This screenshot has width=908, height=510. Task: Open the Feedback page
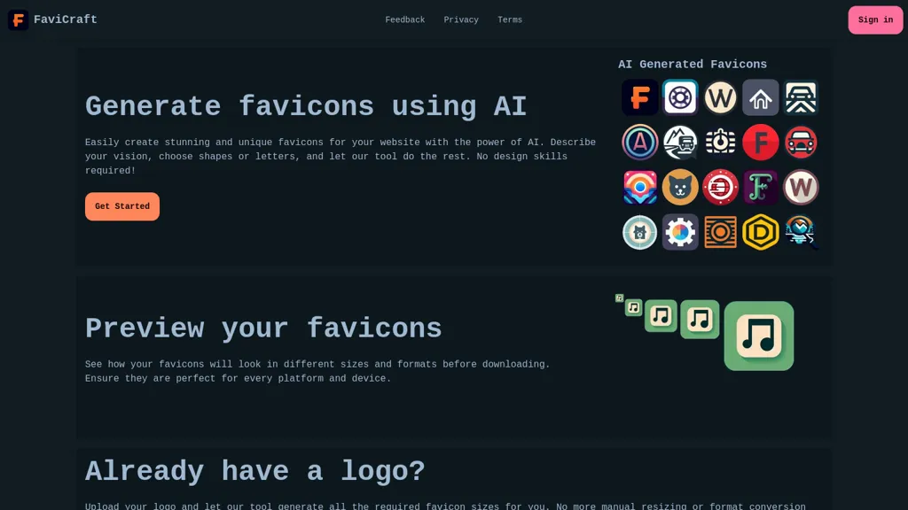click(x=404, y=19)
